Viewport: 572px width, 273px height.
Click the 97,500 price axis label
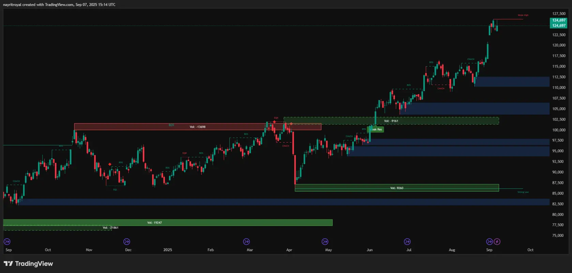pos(559,140)
